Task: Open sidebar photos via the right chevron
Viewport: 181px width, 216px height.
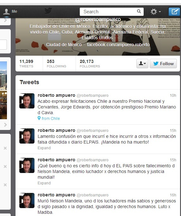Action: pos(5,125)
